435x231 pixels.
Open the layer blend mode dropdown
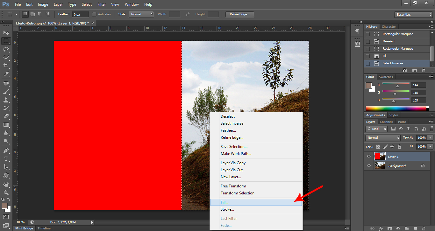click(x=383, y=138)
